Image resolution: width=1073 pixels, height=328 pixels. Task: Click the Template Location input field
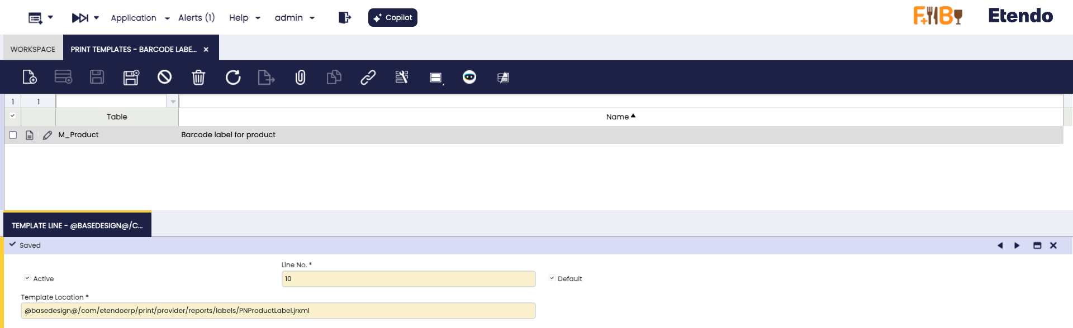pos(278,311)
